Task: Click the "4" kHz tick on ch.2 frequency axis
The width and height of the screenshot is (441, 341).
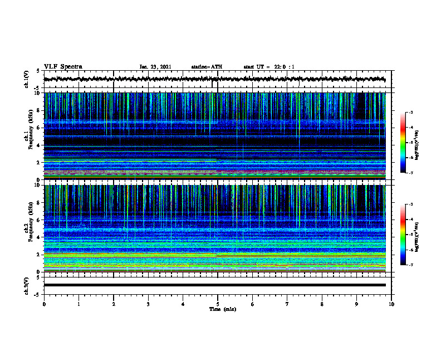Action: (38, 237)
